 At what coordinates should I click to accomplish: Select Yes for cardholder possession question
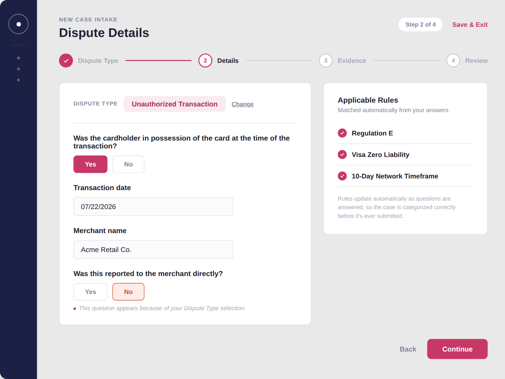91,164
